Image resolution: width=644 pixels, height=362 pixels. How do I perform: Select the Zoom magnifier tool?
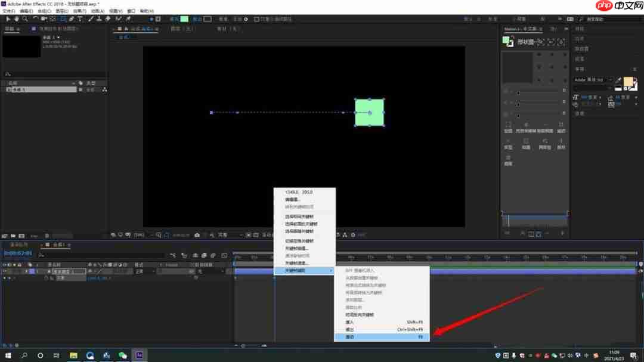24,19
